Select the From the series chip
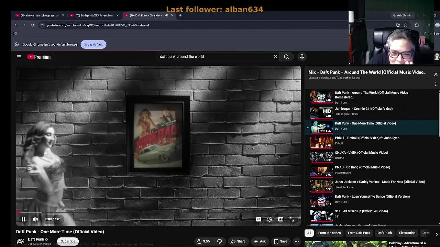440x247 pixels. (329, 233)
